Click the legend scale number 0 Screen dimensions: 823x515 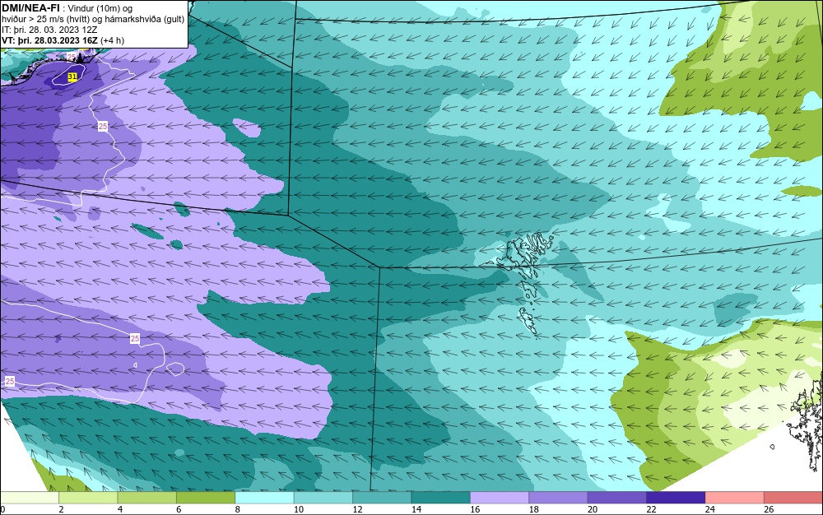(x=2, y=509)
